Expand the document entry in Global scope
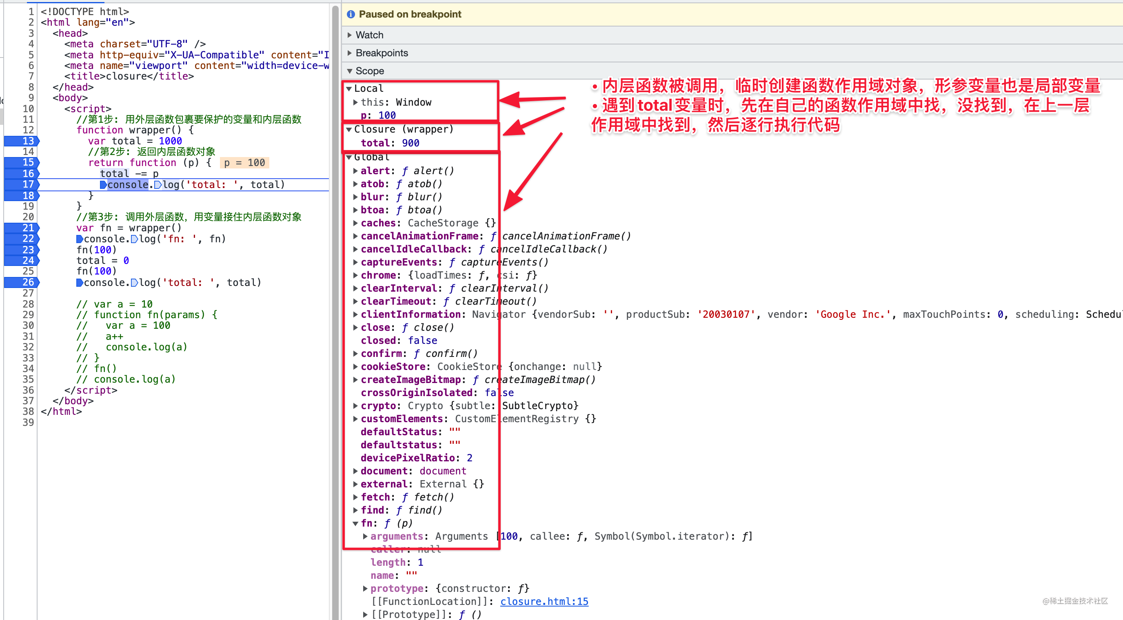The image size is (1123, 620). [355, 471]
